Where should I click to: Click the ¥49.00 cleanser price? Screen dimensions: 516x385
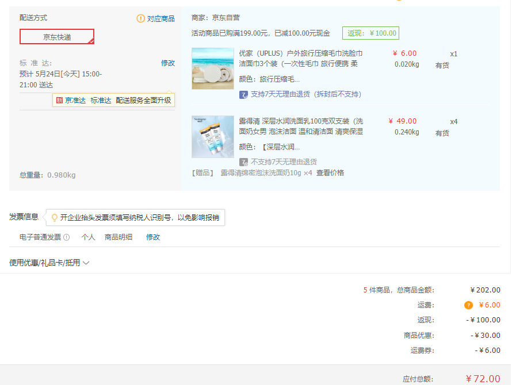[x=403, y=121]
